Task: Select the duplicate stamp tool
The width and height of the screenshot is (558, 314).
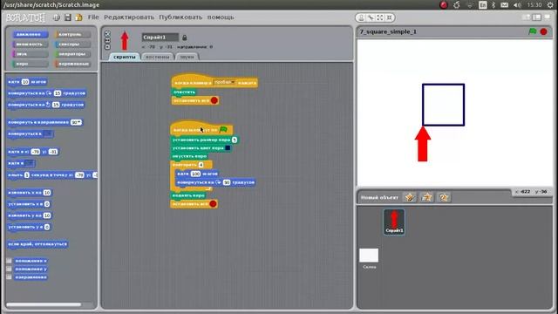Action: point(361,17)
